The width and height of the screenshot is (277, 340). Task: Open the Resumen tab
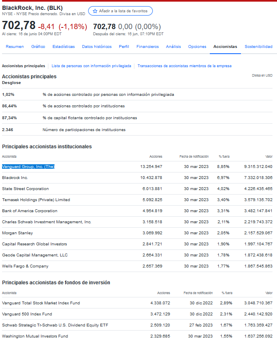15,47
